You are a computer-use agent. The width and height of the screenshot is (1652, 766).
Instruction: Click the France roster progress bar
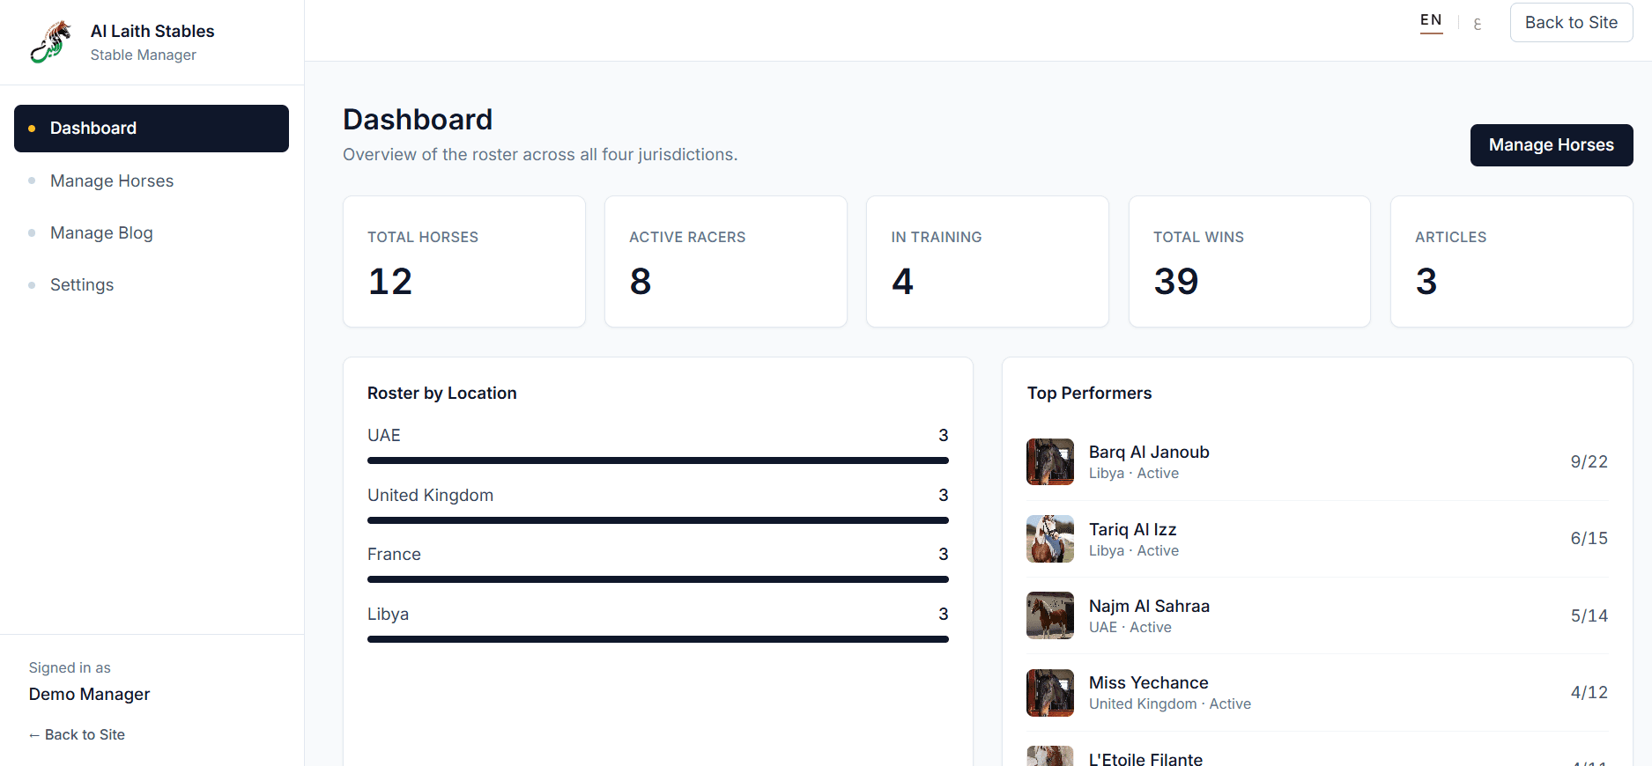[658, 579]
